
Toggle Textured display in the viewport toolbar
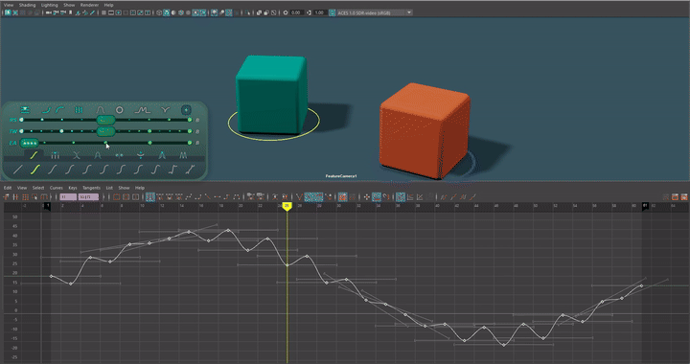pos(188,12)
